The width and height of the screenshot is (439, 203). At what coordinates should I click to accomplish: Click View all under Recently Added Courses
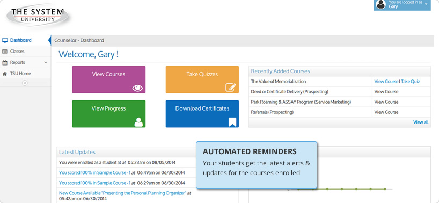pyautogui.click(x=421, y=122)
